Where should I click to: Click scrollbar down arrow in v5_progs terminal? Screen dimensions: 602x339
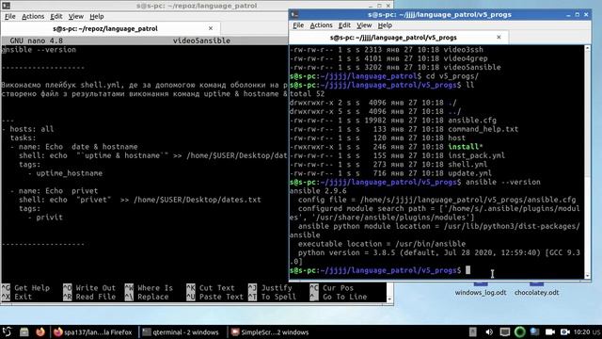587,276
